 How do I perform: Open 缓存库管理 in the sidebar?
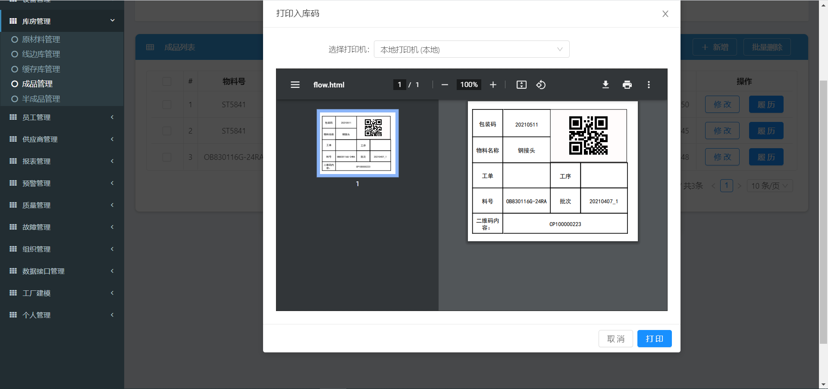tap(41, 69)
